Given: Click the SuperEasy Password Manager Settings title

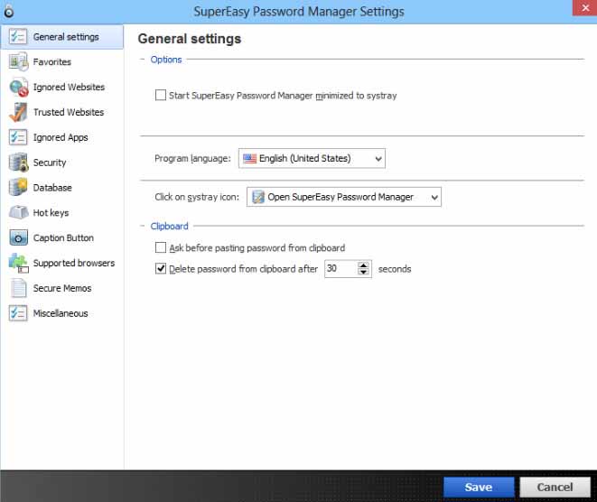Looking at the screenshot, I should coord(299,12).
